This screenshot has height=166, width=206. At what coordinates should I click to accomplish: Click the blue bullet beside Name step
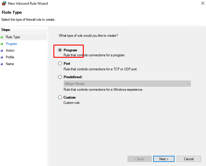(2, 64)
